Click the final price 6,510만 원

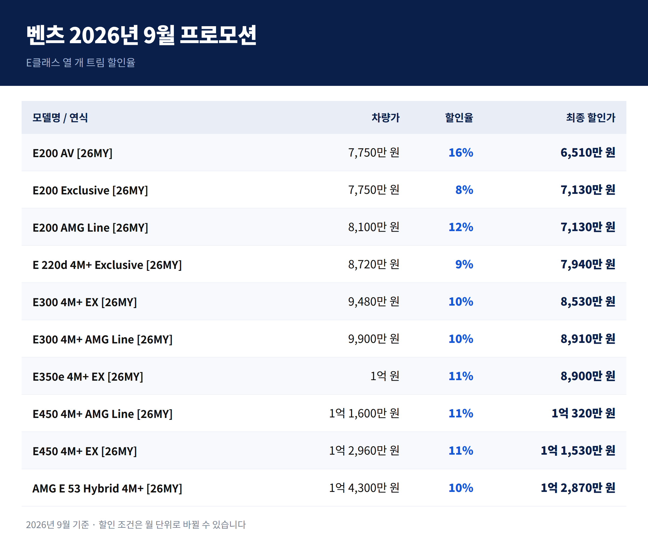(588, 153)
